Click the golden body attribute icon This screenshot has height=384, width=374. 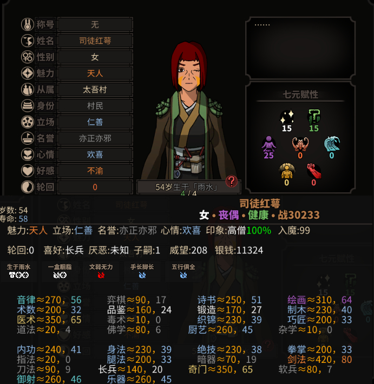(x=287, y=171)
